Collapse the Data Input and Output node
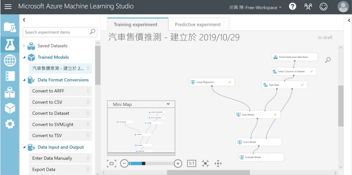This screenshot has width=352, height=175. [24, 147]
